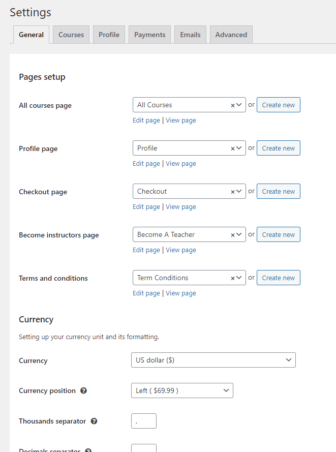Clear the Term Conditions page selection
The height and width of the screenshot is (452, 336).
point(233,278)
